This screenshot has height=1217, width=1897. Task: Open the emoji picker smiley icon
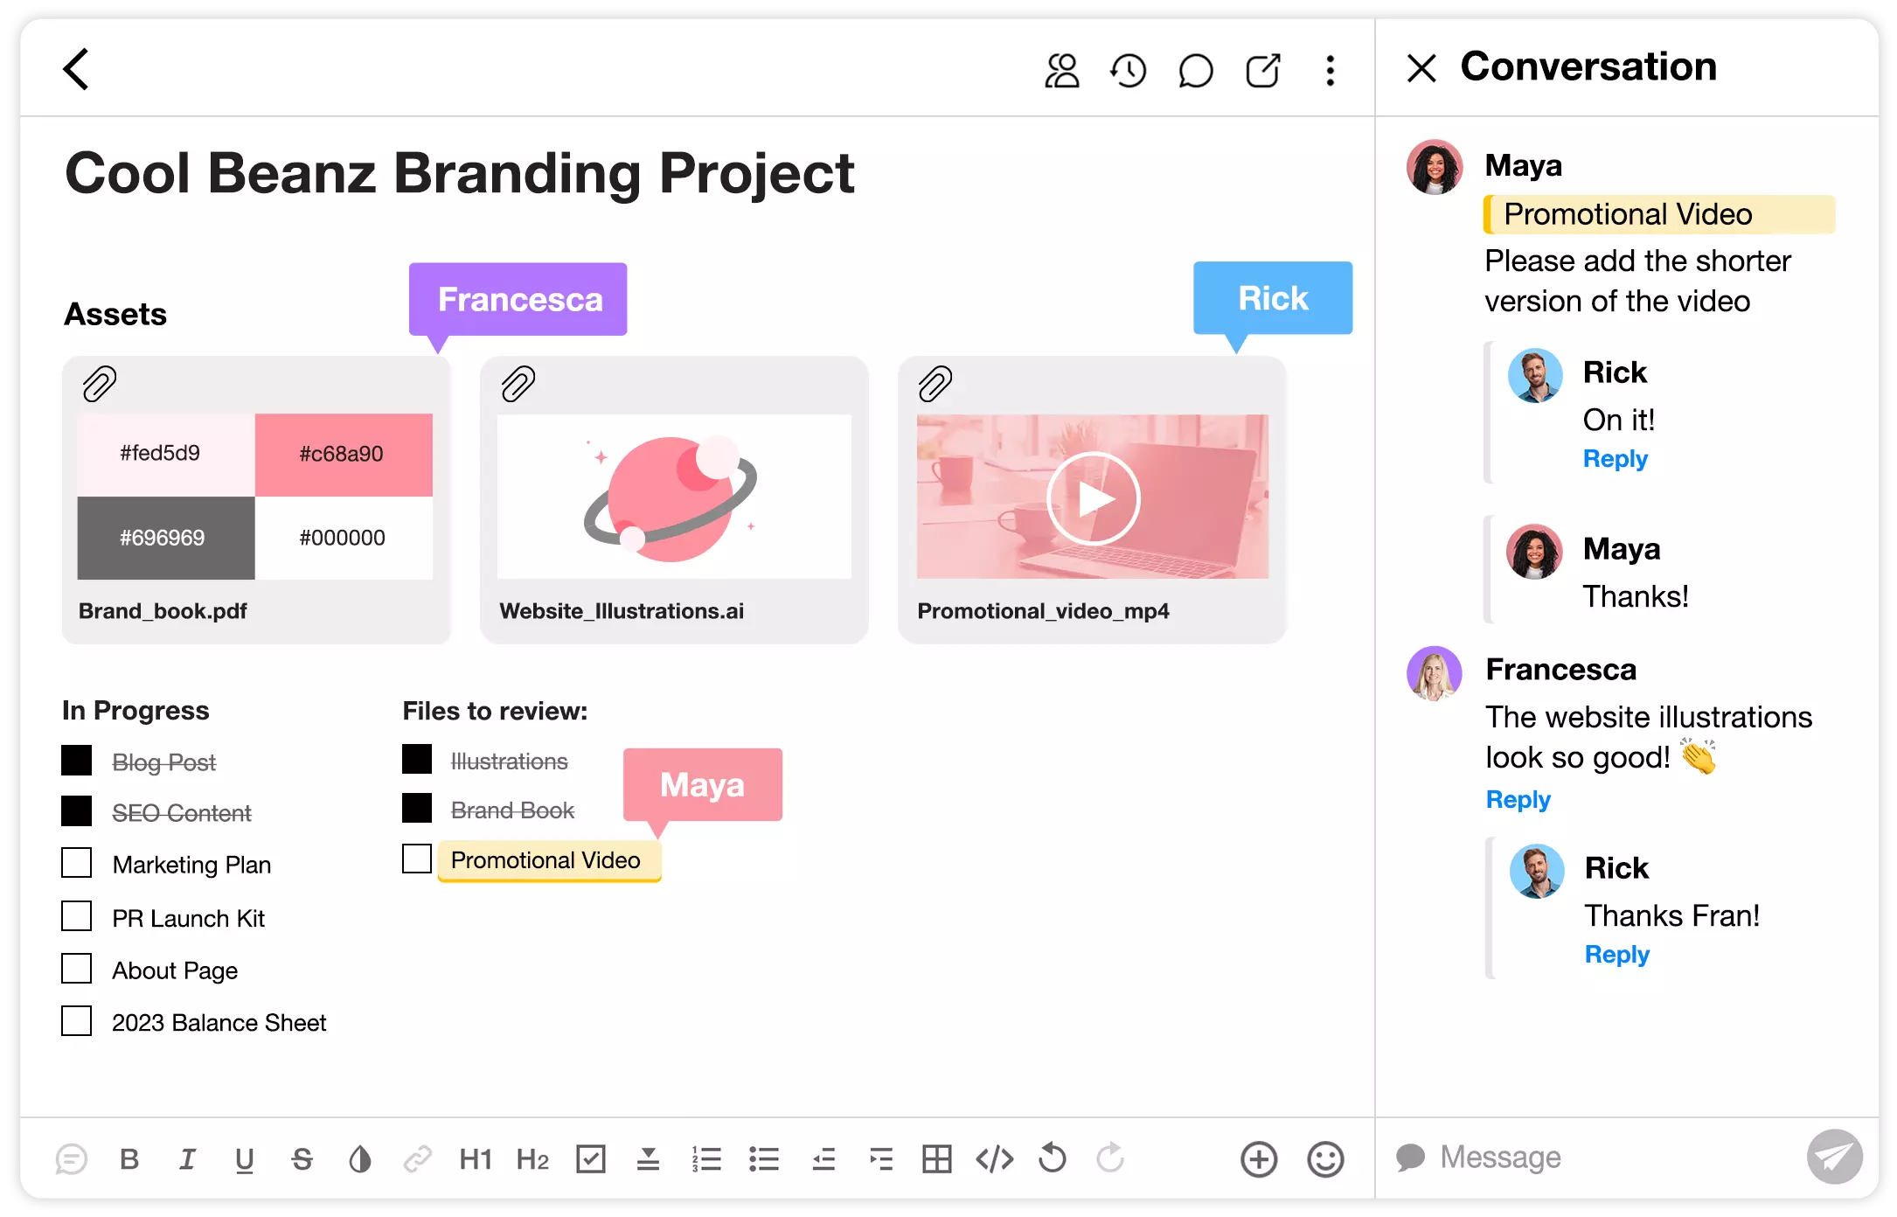coord(1325,1159)
